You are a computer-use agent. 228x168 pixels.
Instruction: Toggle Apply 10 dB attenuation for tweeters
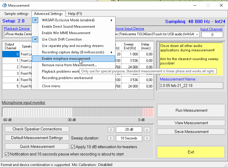pos(73,147)
